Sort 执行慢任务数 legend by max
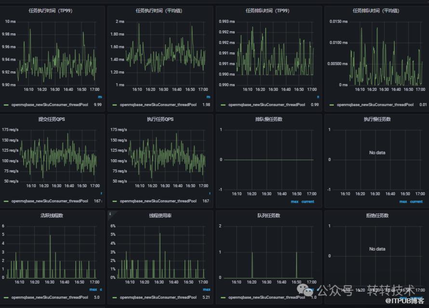This screenshot has width=429, height=308. coord(403,202)
